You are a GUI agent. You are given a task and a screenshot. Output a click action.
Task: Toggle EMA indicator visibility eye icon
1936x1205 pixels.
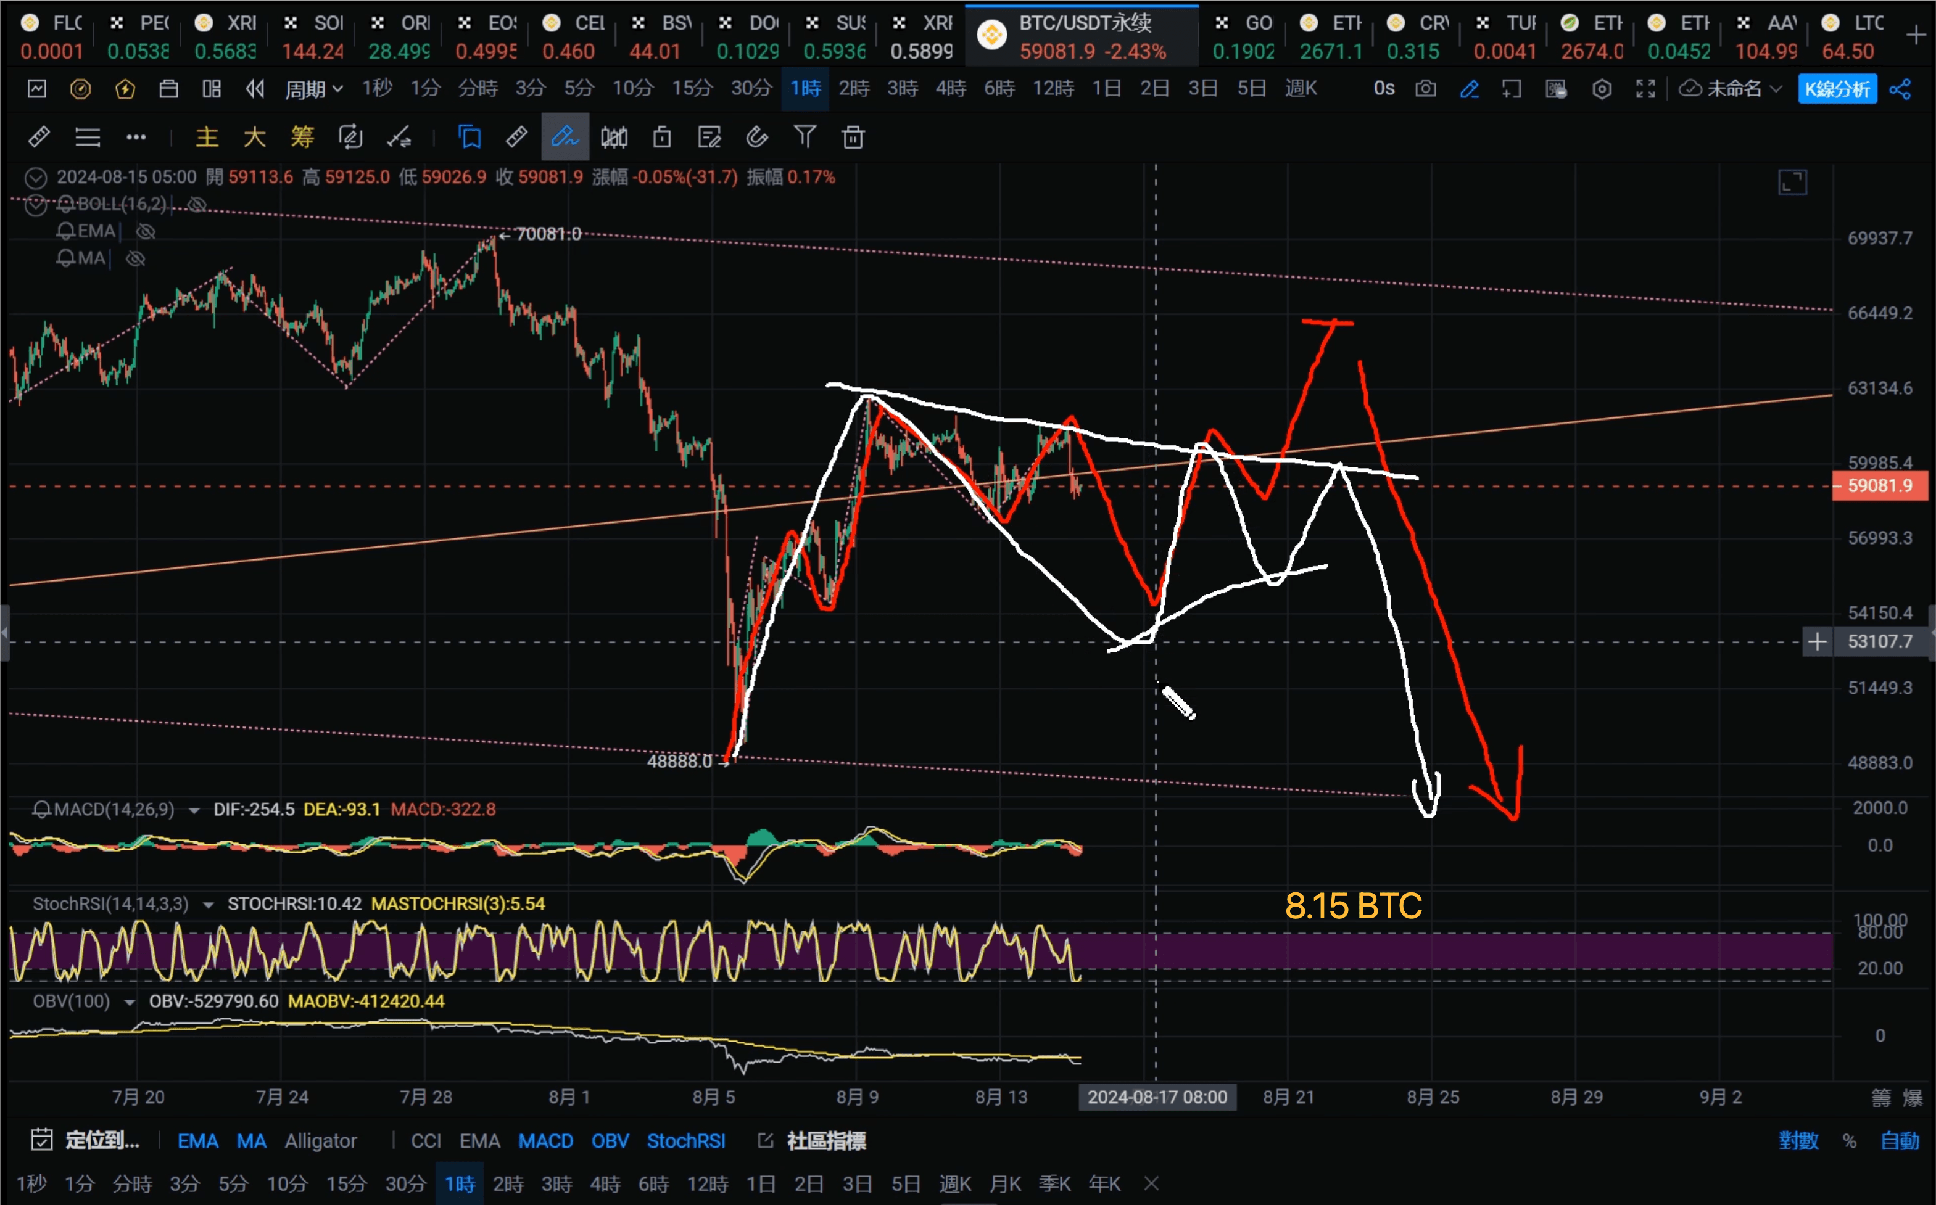click(145, 232)
